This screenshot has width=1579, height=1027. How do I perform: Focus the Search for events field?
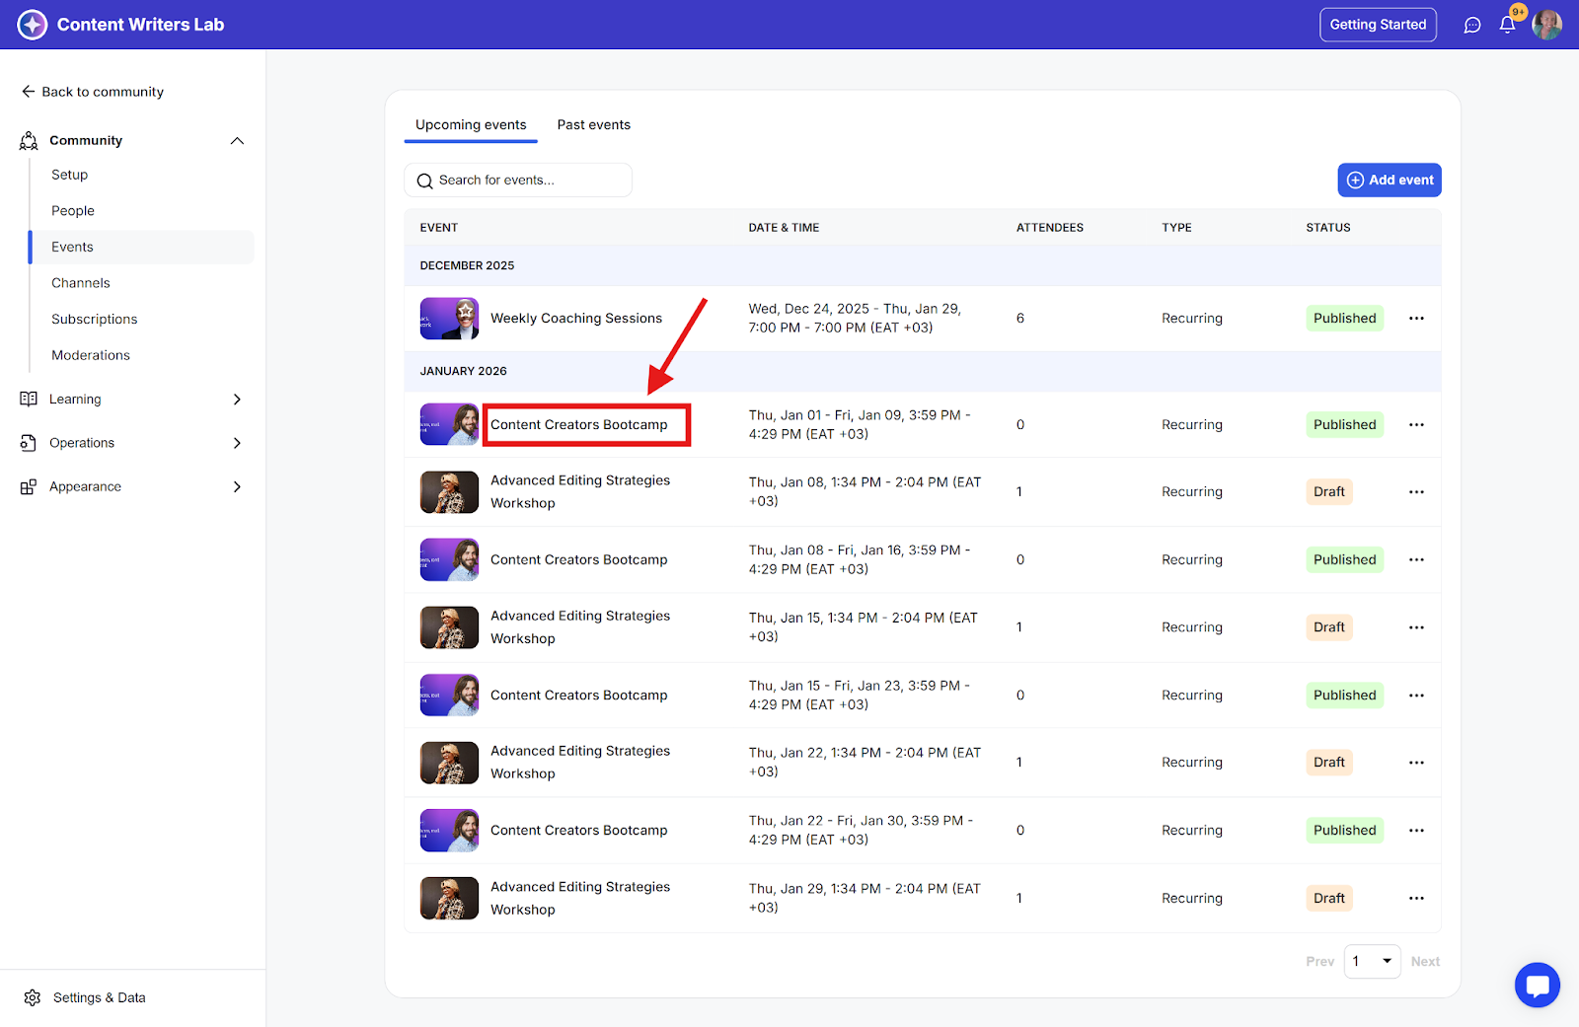click(x=528, y=181)
